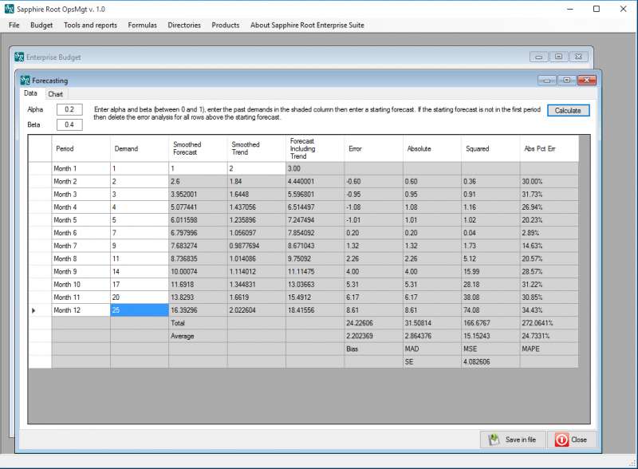Screen dimensions: 638x469
Task: Click the Sapphire Root app icon in title bar
Action: (9, 9)
